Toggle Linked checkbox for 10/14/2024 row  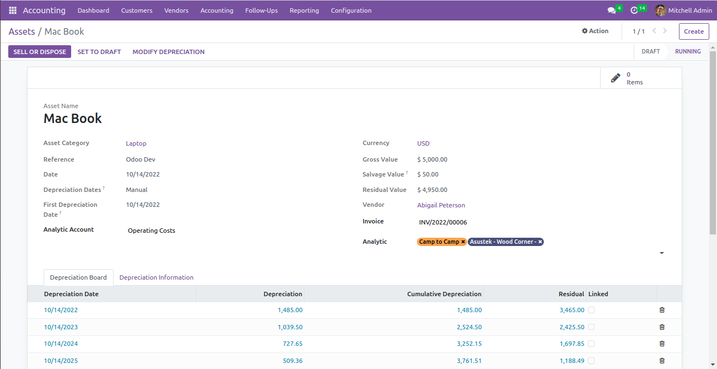[x=591, y=344]
